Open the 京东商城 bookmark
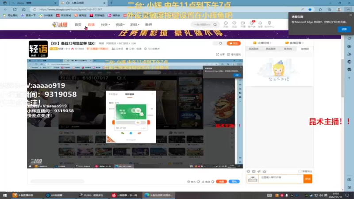Image resolution: width=354 pixels, height=199 pixels. click(63, 15)
